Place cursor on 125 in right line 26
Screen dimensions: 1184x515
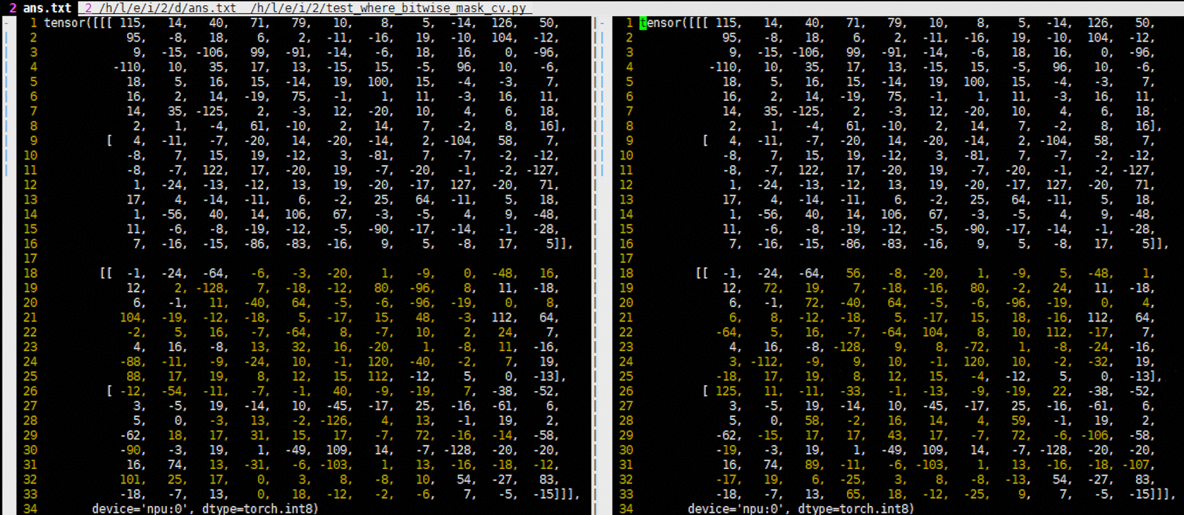pyautogui.click(x=728, y=391)
